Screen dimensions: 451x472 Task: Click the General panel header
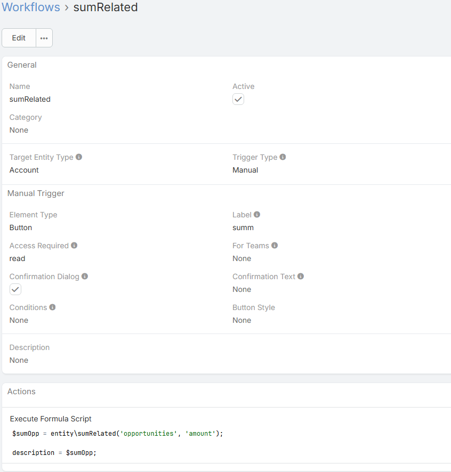click(x=22, y=65)
